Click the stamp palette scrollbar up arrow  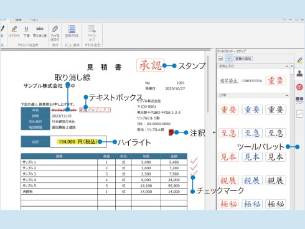point(292,66)
